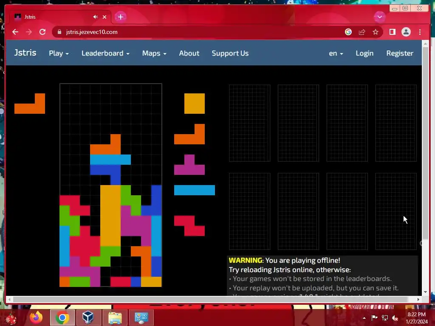435x326 pixels.
Task: Open the Chrome profile avatar
Action: (x=406, y=32)
